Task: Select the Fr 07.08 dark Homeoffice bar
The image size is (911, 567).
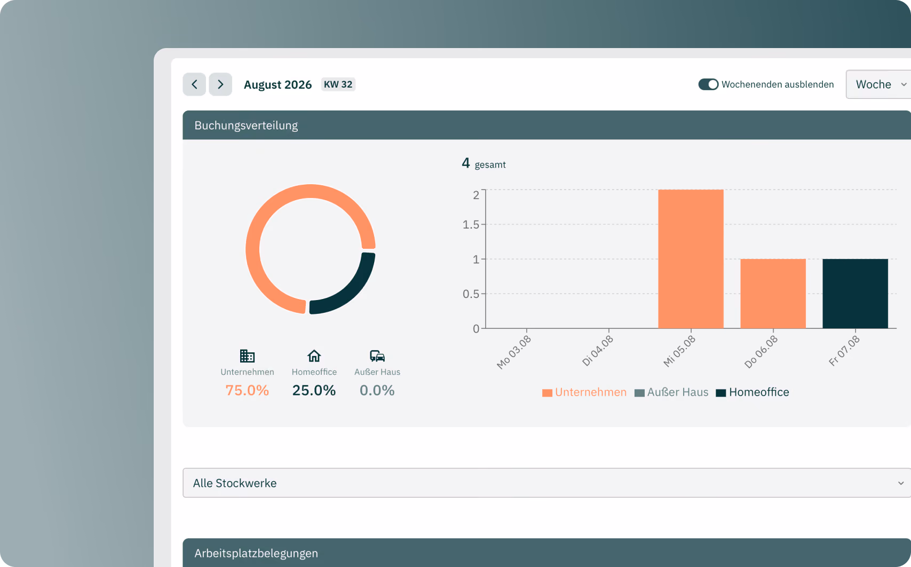Action: (x=855, y=294)
